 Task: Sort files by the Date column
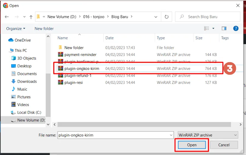tap(109, 38)
